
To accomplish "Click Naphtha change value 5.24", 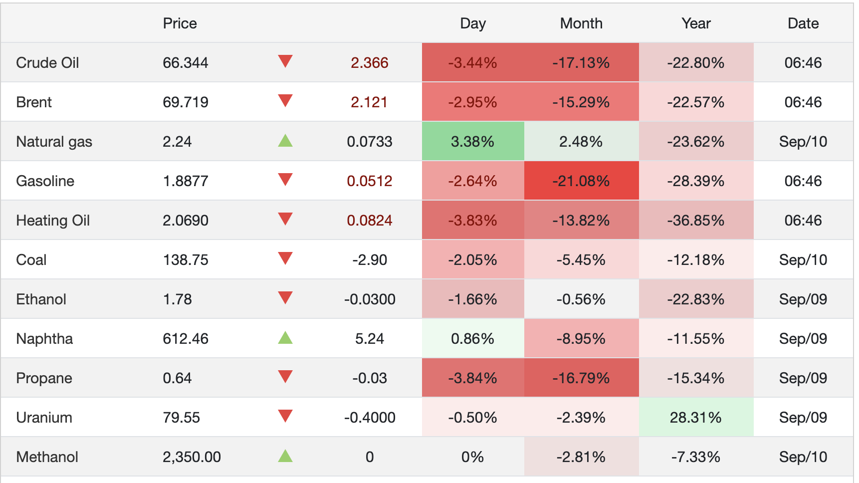I will tap(369, 339).
